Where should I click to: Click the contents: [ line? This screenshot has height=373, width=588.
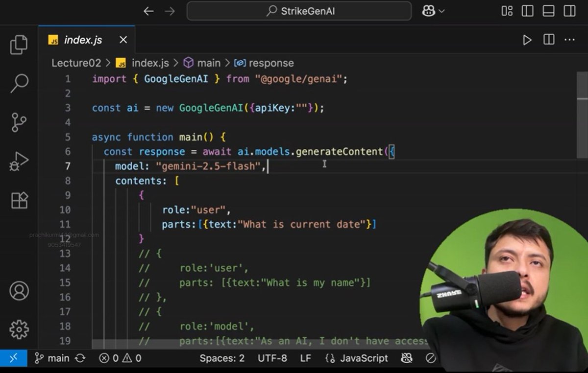click(147, 181)
